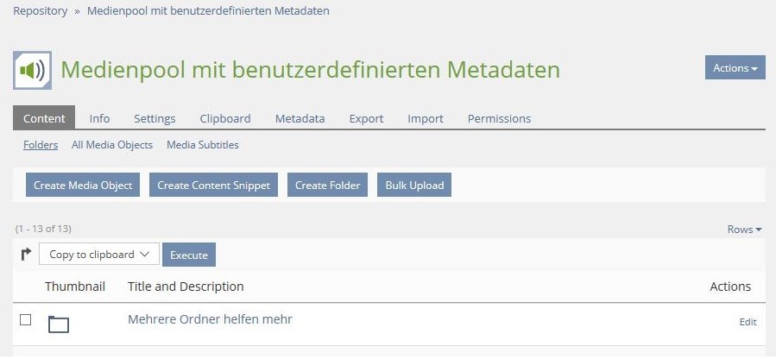Image resolution: width=776 pixels, height=359 pixels.
Task: Tick the checkbox for Mehrere Ordner helfen mehr
Action: [26, 319]
